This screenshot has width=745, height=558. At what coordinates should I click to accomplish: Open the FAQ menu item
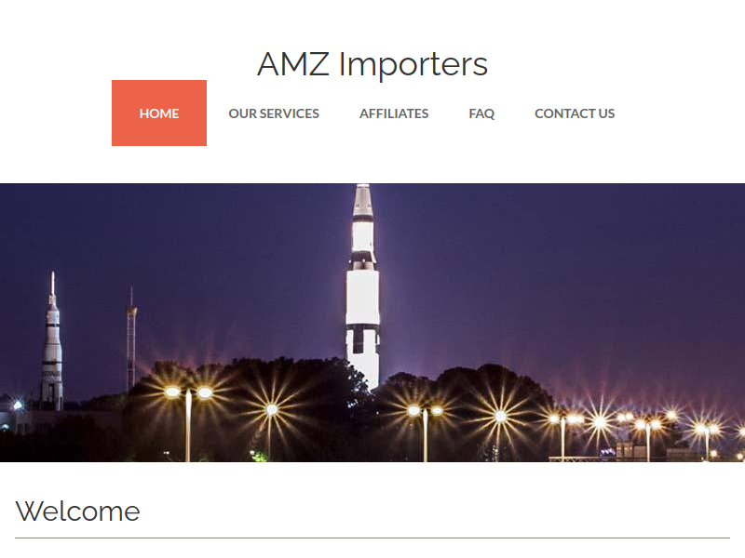tap(481, 113)
